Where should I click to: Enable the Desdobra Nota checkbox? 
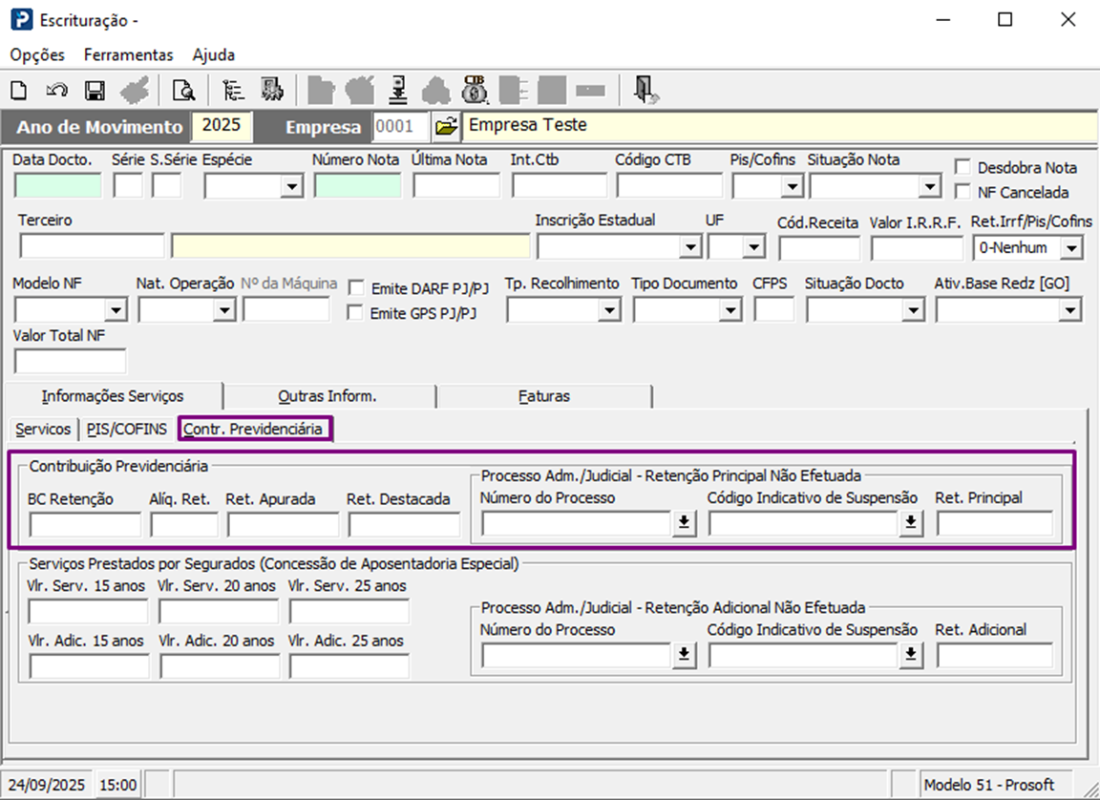(962, 167)
